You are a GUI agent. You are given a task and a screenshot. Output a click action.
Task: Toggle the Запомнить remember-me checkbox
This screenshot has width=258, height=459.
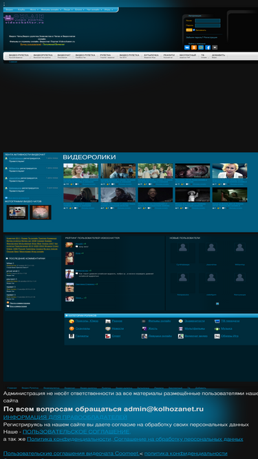194,30
